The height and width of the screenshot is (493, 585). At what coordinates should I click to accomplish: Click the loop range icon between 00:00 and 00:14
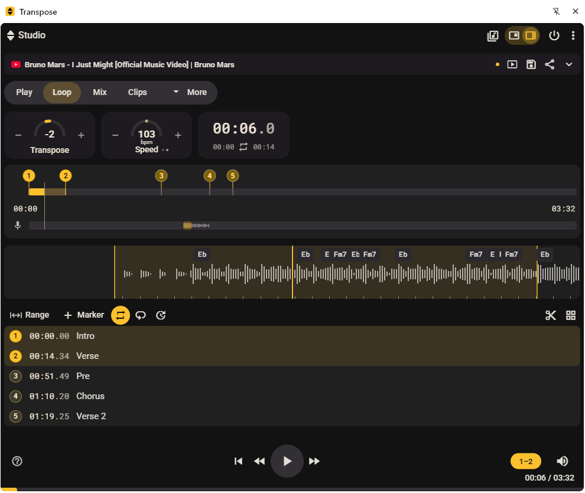click(243, 147)
